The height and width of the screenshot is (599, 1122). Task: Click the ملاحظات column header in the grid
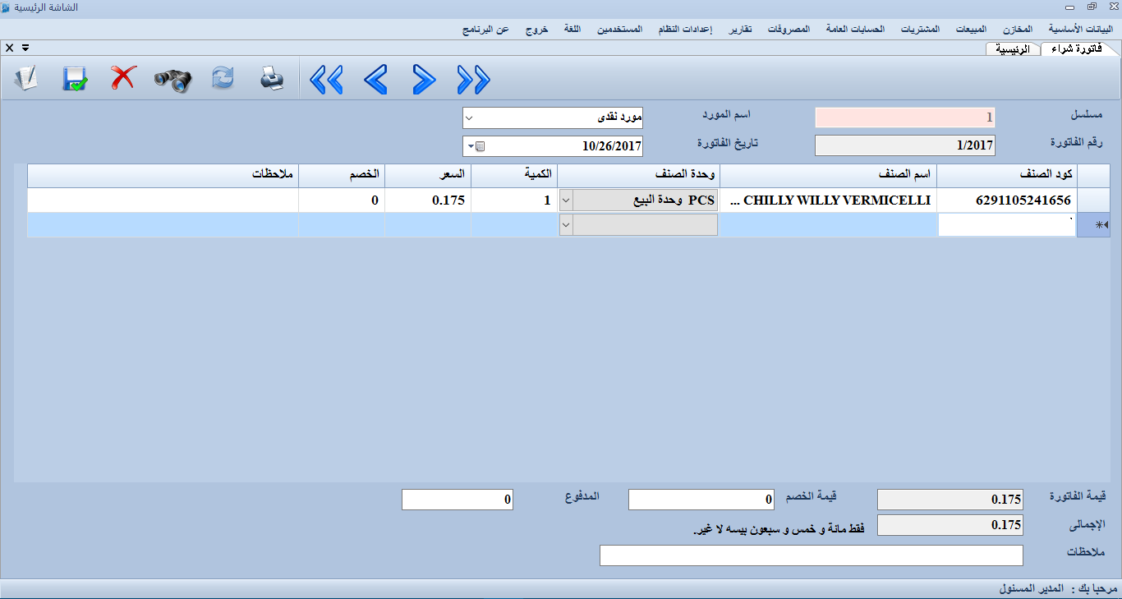(163, 176)
